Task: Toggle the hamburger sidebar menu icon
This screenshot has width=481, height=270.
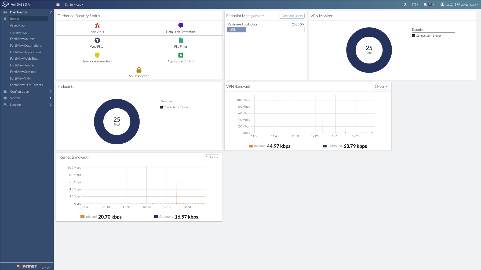Action: pyautogui.click(x=58, y=5)
